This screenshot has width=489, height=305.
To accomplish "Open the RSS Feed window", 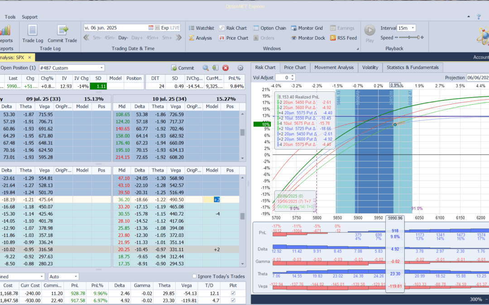I will (x=343, y=38).
